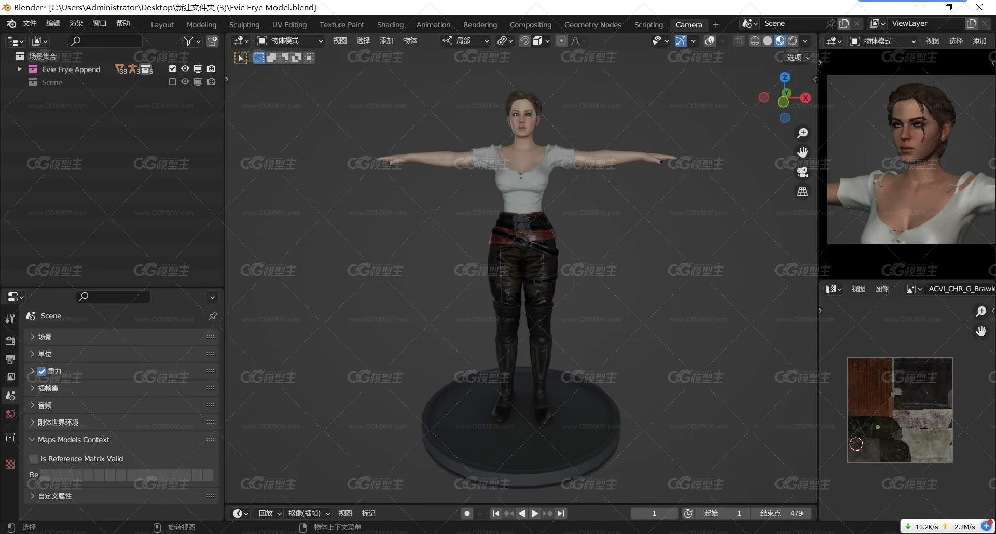Viewport: 996px width, 534px height.
Task: Switch to wireframe shading mode
Action: tap(755, 40)
